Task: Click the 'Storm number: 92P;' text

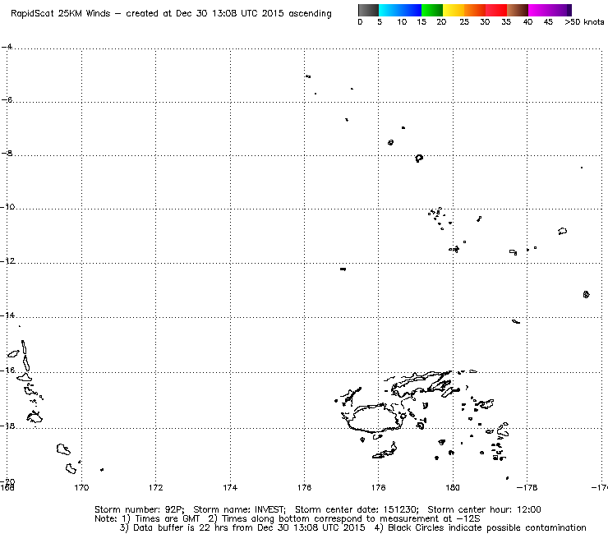Action: (139, 509)
